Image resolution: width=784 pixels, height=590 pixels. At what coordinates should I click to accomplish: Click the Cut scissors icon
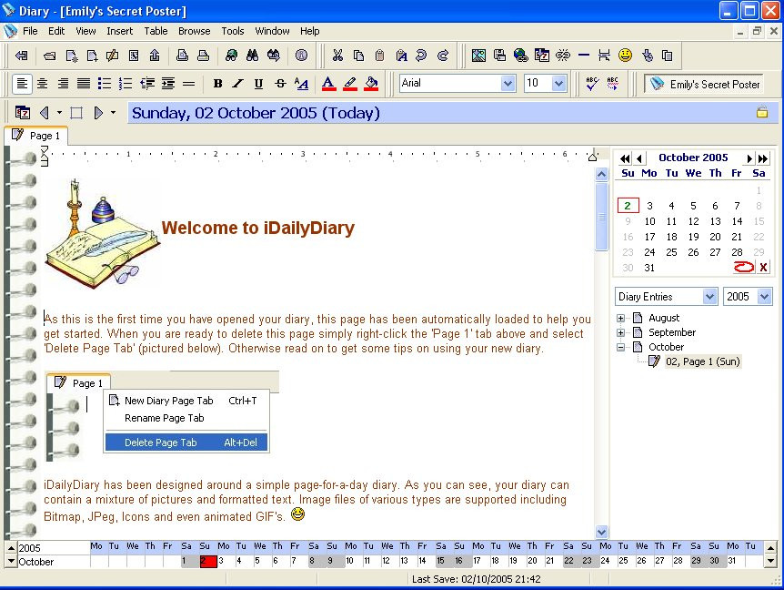pos(337,56)
